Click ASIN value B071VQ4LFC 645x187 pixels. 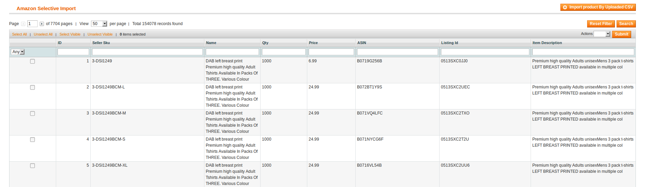[370, 113]
